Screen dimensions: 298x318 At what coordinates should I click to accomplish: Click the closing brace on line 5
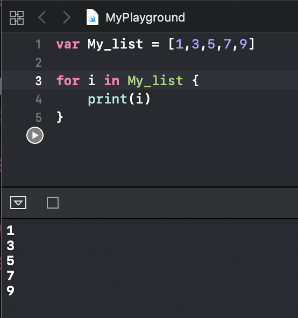tap(60, 117)
